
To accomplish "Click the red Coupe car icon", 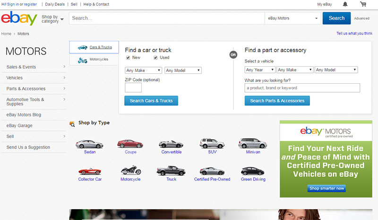I will [x=130, y=144].
